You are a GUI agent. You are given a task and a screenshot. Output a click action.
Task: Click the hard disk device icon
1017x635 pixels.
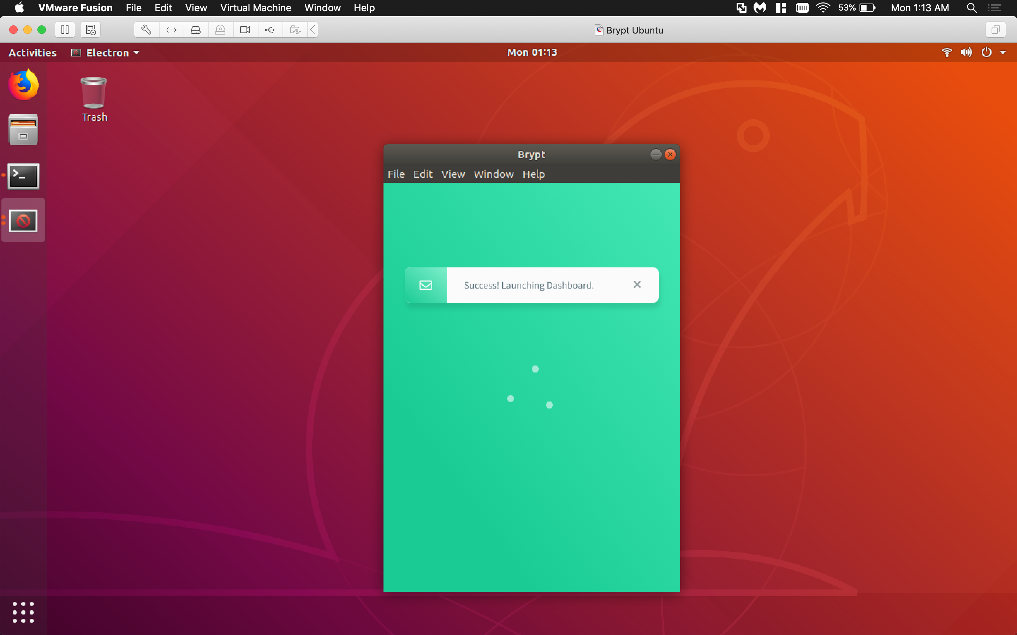(196, 30)
